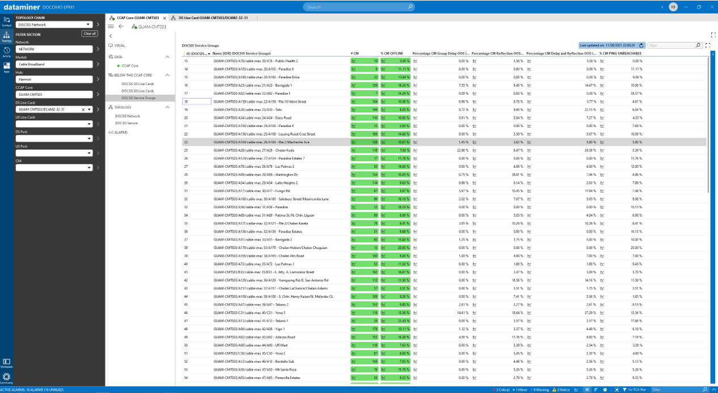Navigate to CCAP Core GUAM-CMTS03 arrow button
Viewport: 718px width, 393px height.
tap(98, 95)
